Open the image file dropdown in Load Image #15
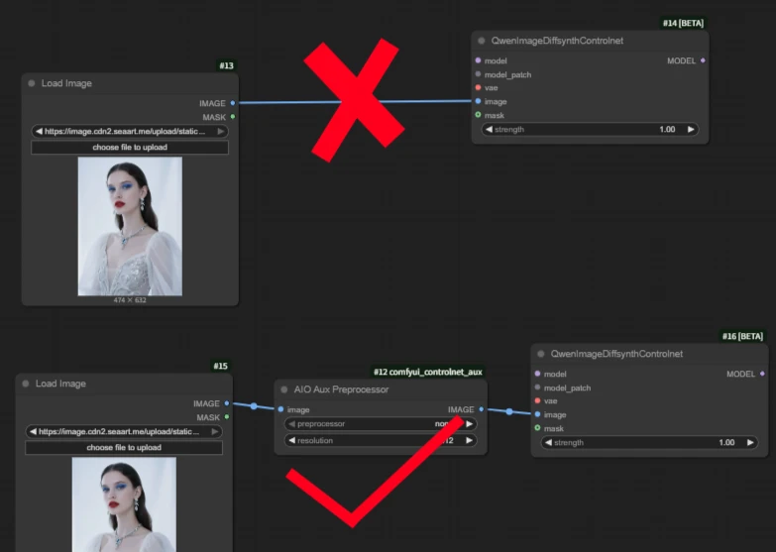Viewport: 776px width, 552px height. (124, 432)
